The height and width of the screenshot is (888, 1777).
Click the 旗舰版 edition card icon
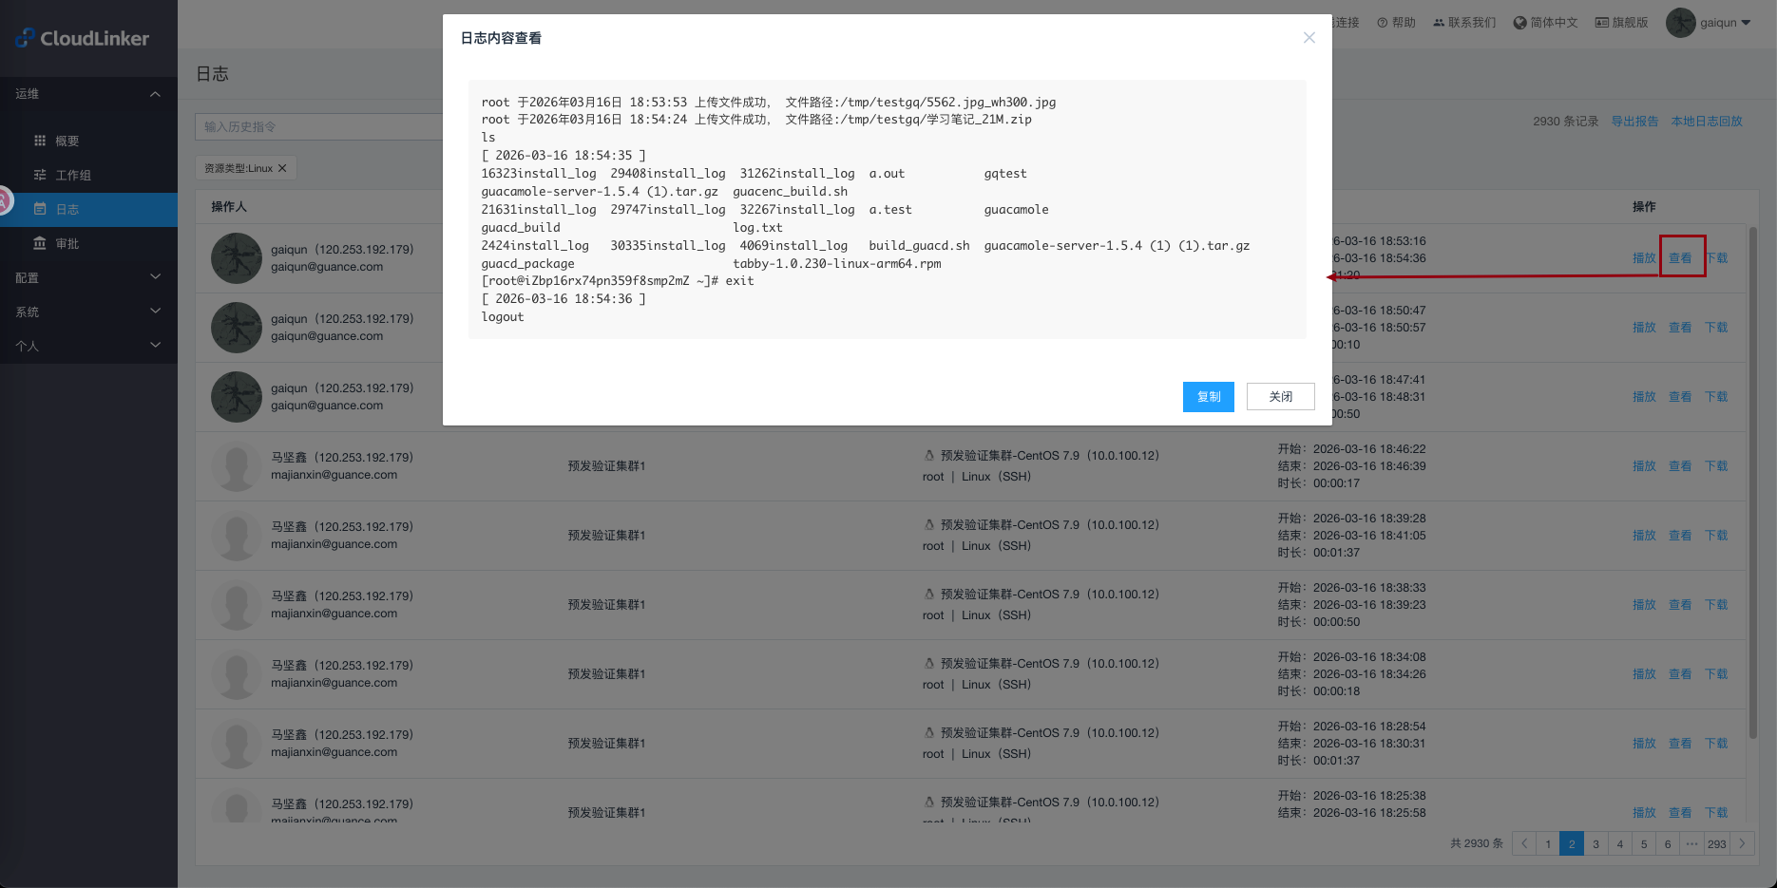(1601, 23)
